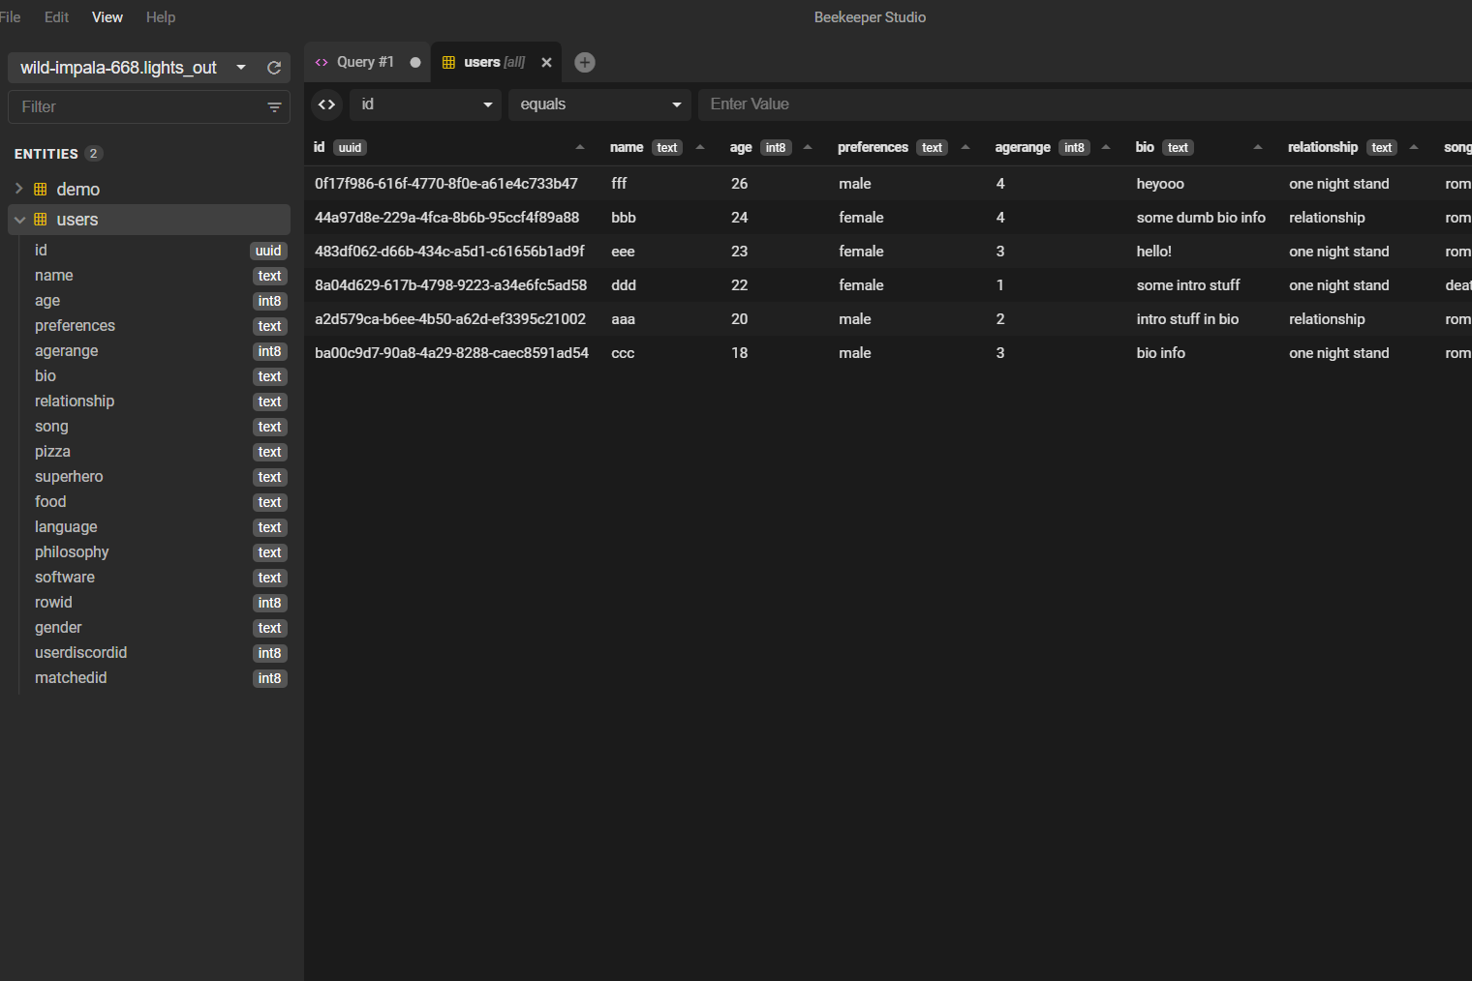
Task: Open the entity filter options icon
Action: 274,107
